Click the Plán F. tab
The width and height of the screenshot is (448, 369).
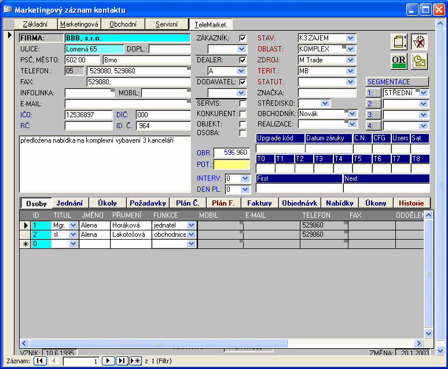[223, 203]
